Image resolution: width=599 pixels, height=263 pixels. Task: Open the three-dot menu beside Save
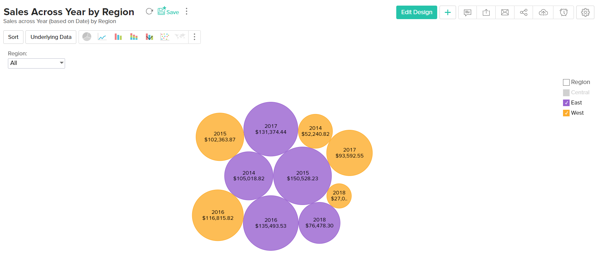point(187,12)
